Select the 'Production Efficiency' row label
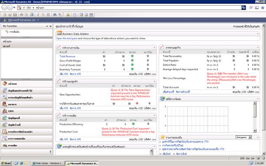The height and width of the screenshot is (166, 266). (71, 124)
